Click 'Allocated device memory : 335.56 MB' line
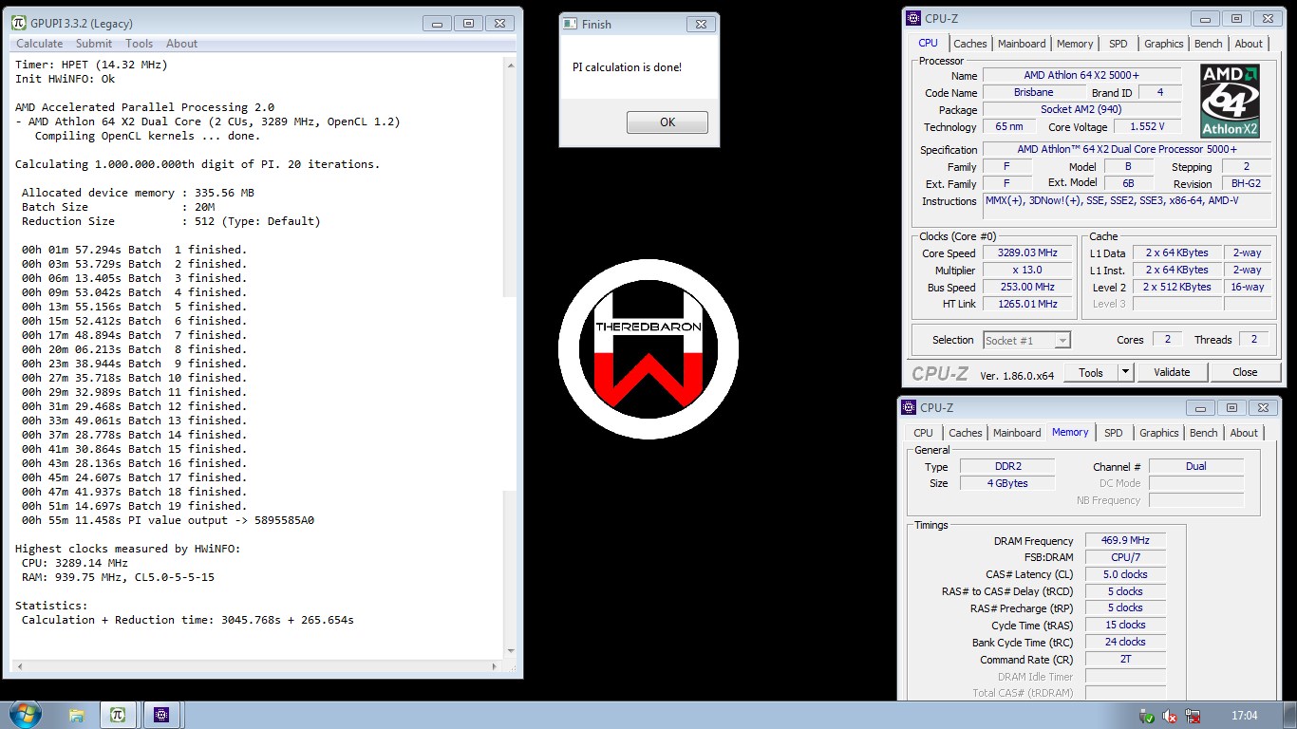This screenshot has height=729, width=1297. point(138,193)
